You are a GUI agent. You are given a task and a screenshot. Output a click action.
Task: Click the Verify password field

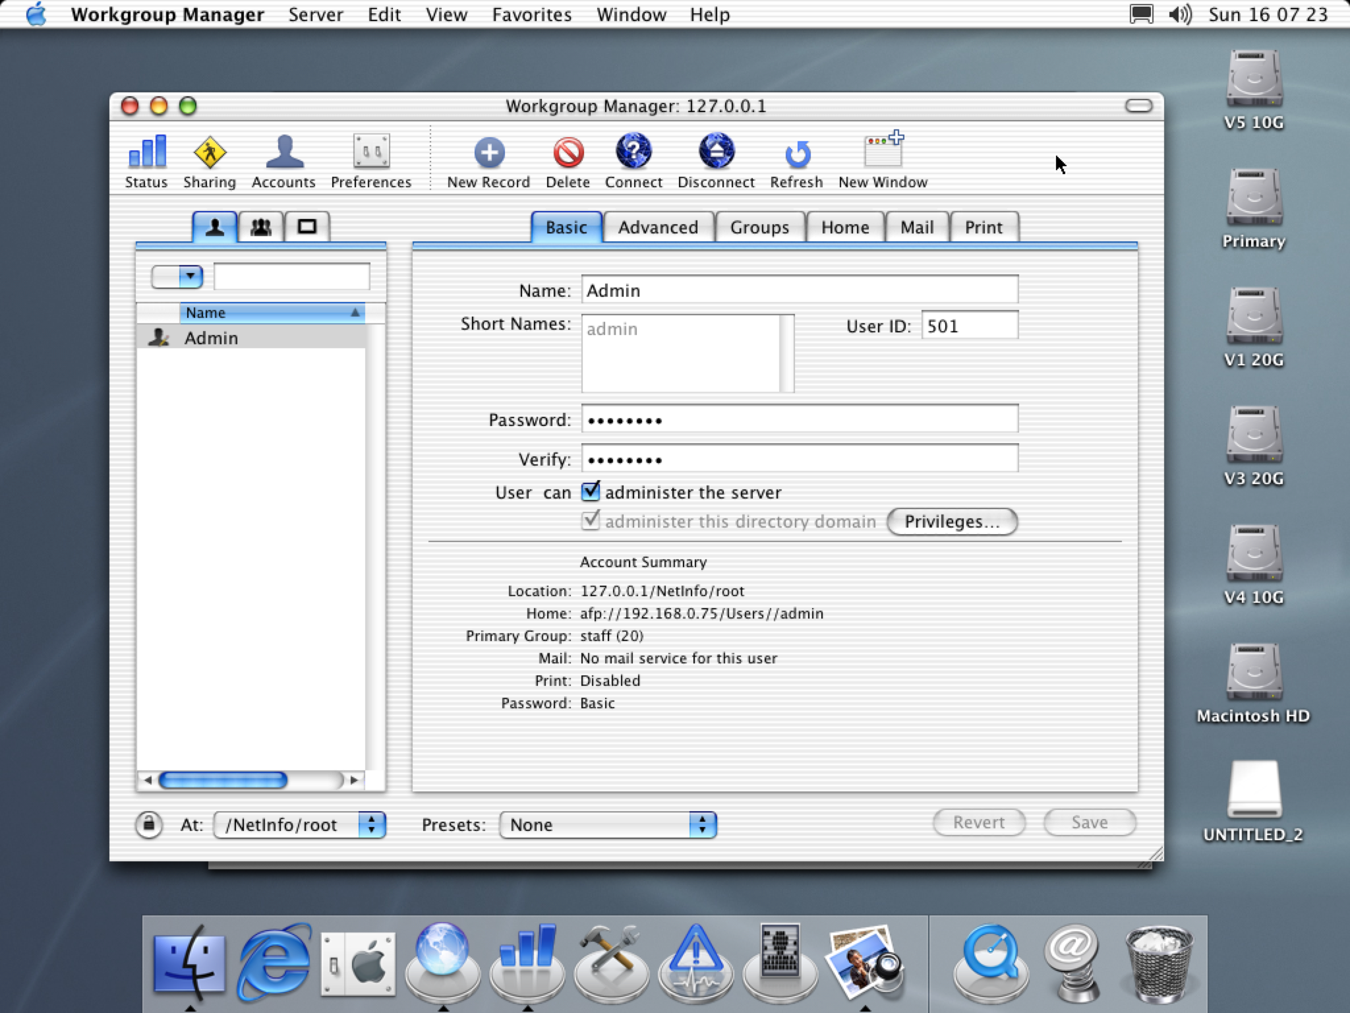(x=800, y=458)
